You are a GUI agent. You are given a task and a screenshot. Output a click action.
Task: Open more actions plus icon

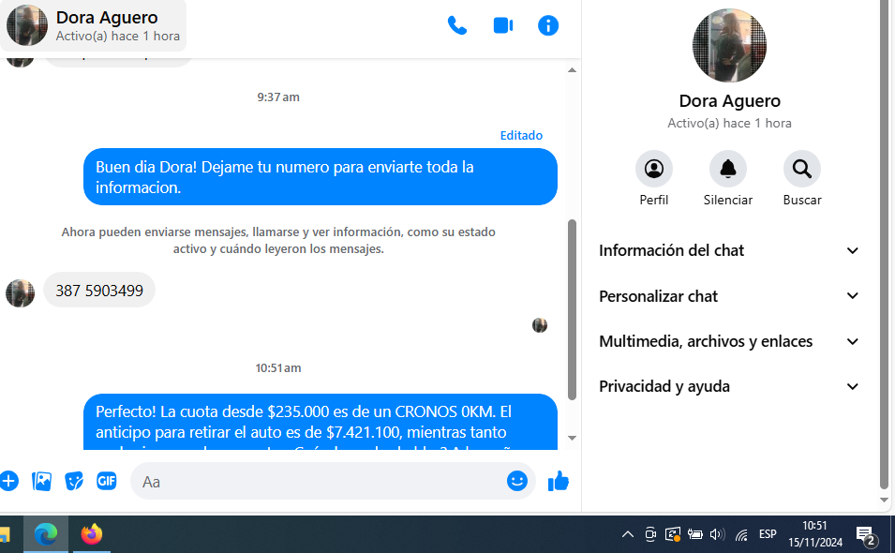tap(9, 481)
